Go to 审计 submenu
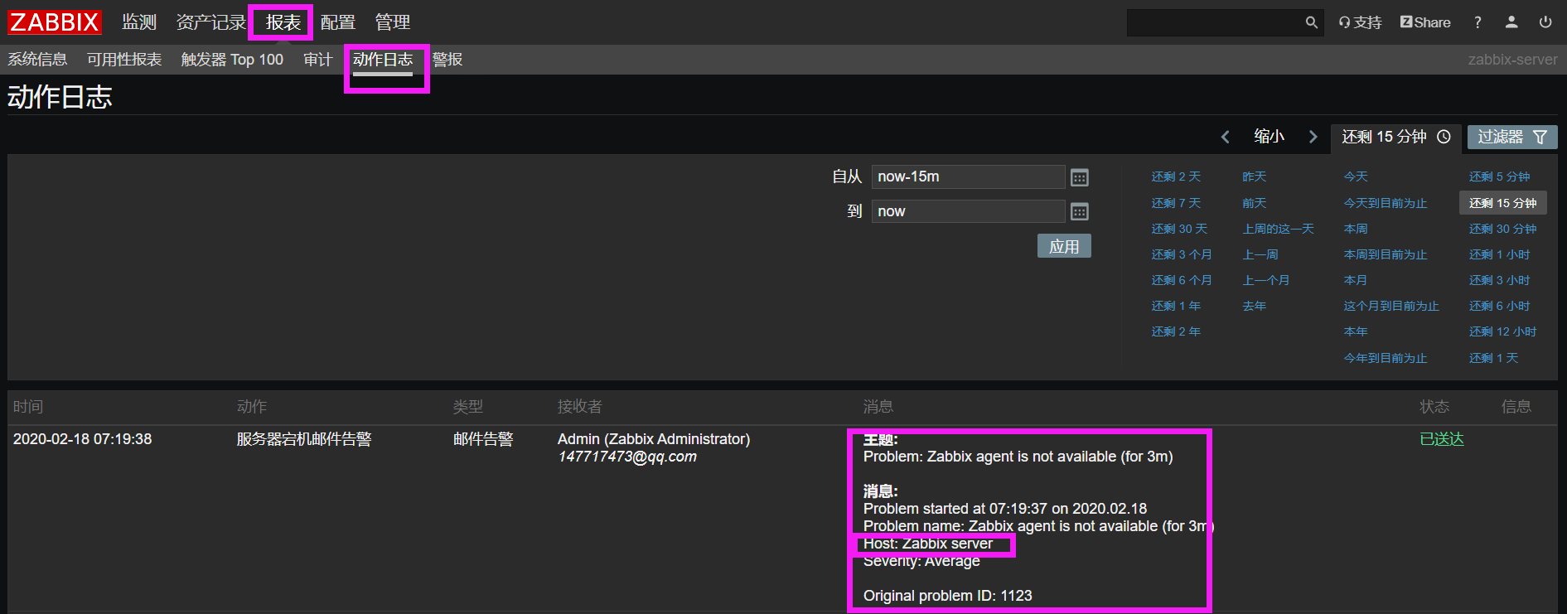 [x=317, y=60]
